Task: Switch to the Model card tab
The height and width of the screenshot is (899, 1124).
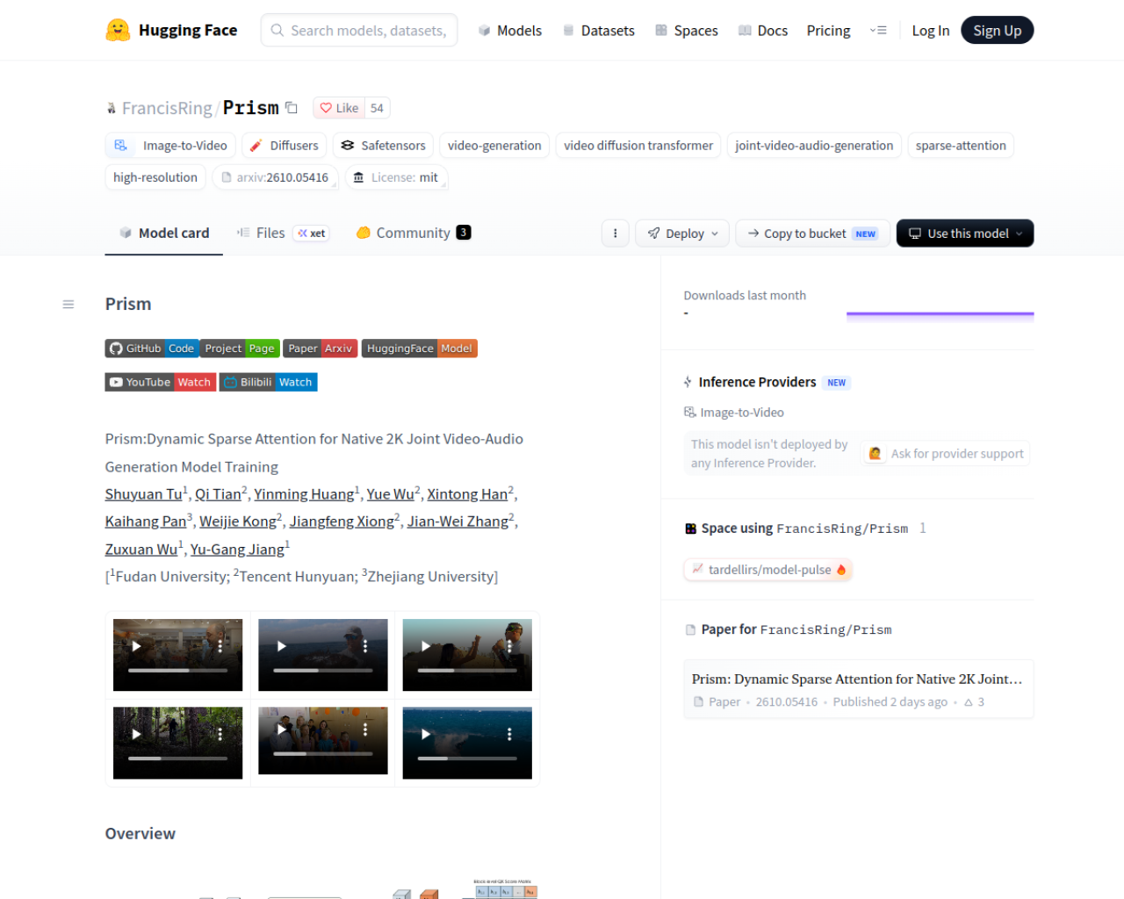Action: point(164,233)
